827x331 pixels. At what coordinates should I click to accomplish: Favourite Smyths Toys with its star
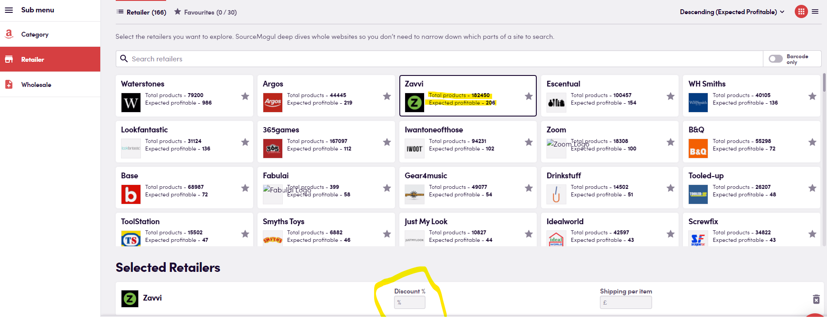pyautogui.click(x=387, y=234)
